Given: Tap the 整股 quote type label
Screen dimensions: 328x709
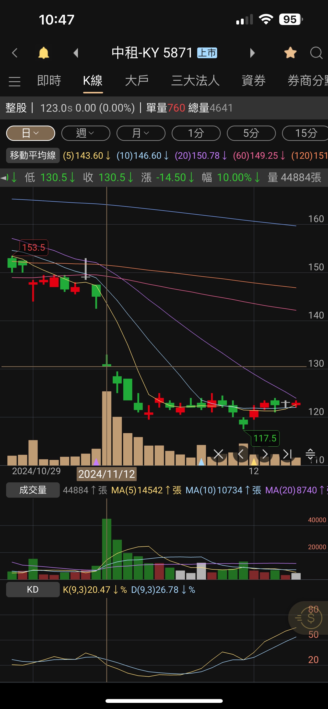Looking at the screenshot, I should (16, 108).
